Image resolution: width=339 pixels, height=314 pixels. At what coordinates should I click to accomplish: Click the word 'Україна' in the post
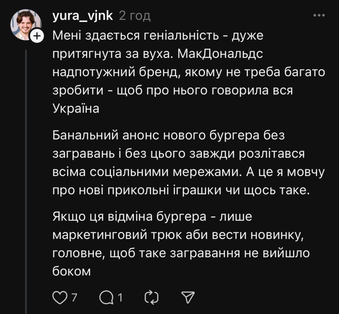(76, 109)
